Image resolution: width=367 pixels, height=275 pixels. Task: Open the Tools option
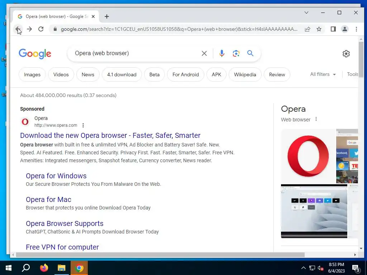tap(353, 74)
